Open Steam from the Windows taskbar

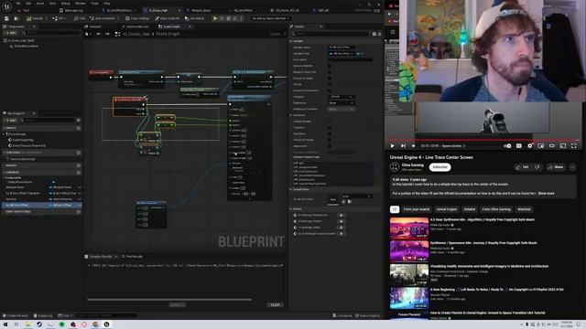point(39,324)
